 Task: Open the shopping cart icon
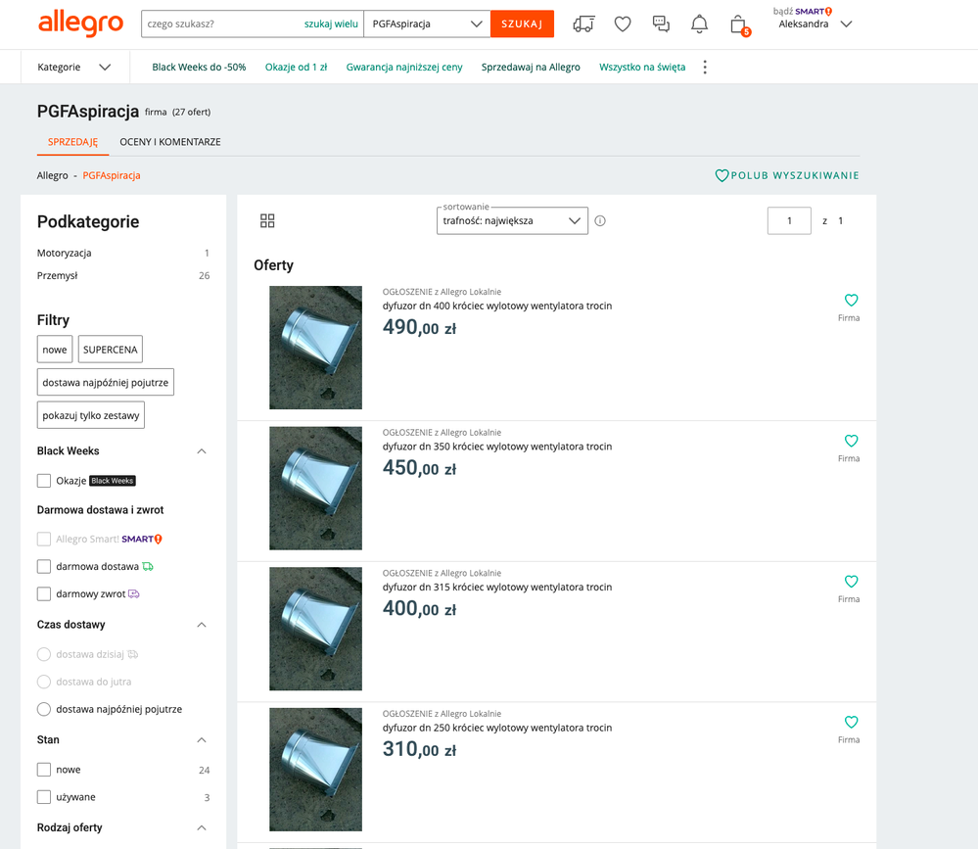click(x=739, y=24)
